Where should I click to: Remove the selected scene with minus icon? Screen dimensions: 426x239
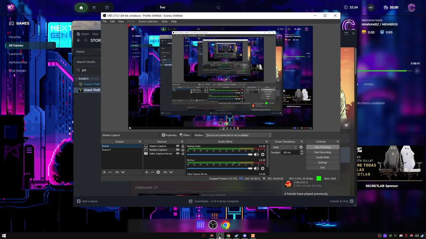[x=110, y=172]
